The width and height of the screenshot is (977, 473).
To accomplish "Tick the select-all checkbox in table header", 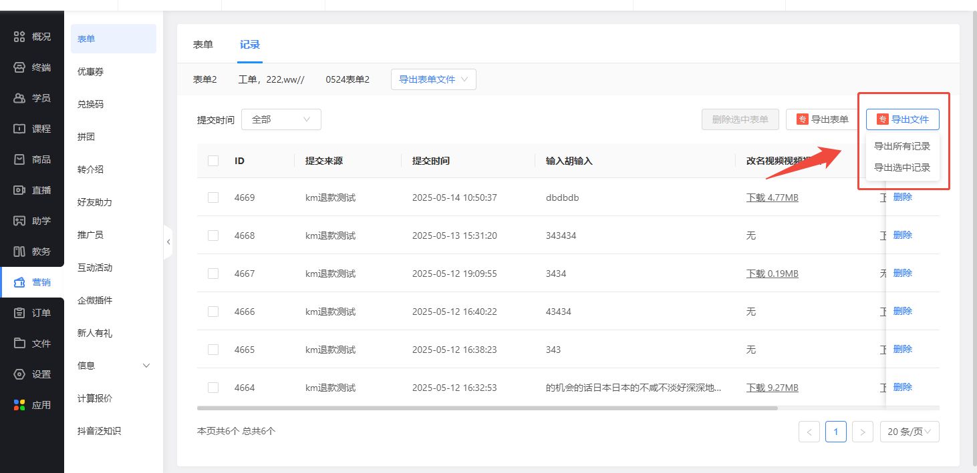I will point(213,161).
